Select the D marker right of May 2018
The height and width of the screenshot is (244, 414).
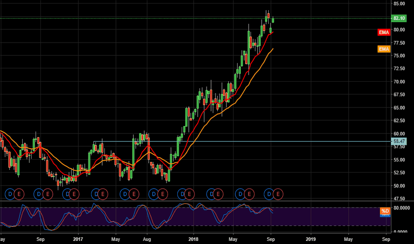point(240,194)
